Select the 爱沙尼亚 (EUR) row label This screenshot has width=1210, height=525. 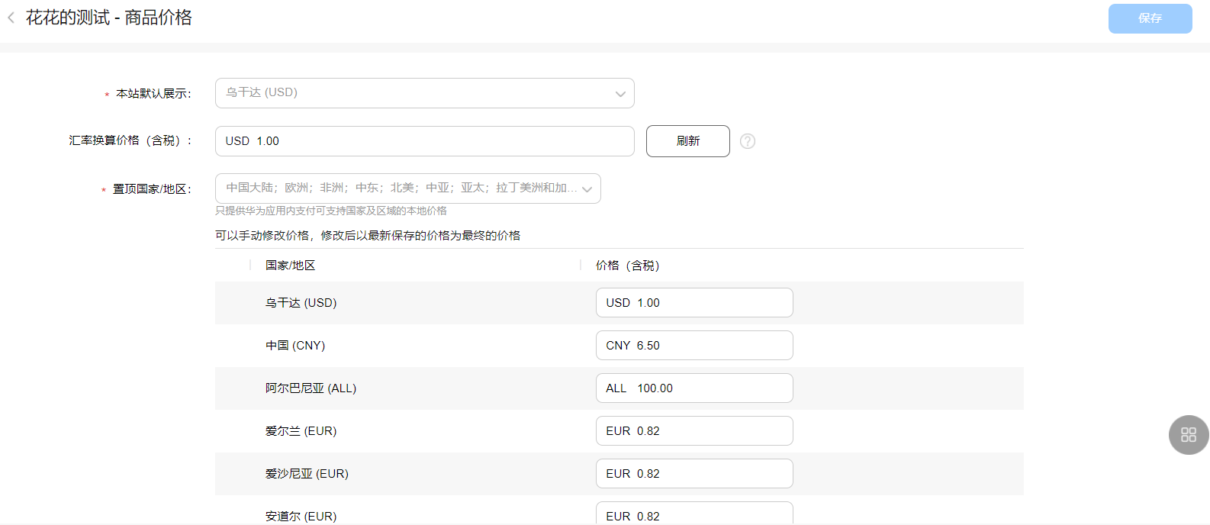pos(307,474)
